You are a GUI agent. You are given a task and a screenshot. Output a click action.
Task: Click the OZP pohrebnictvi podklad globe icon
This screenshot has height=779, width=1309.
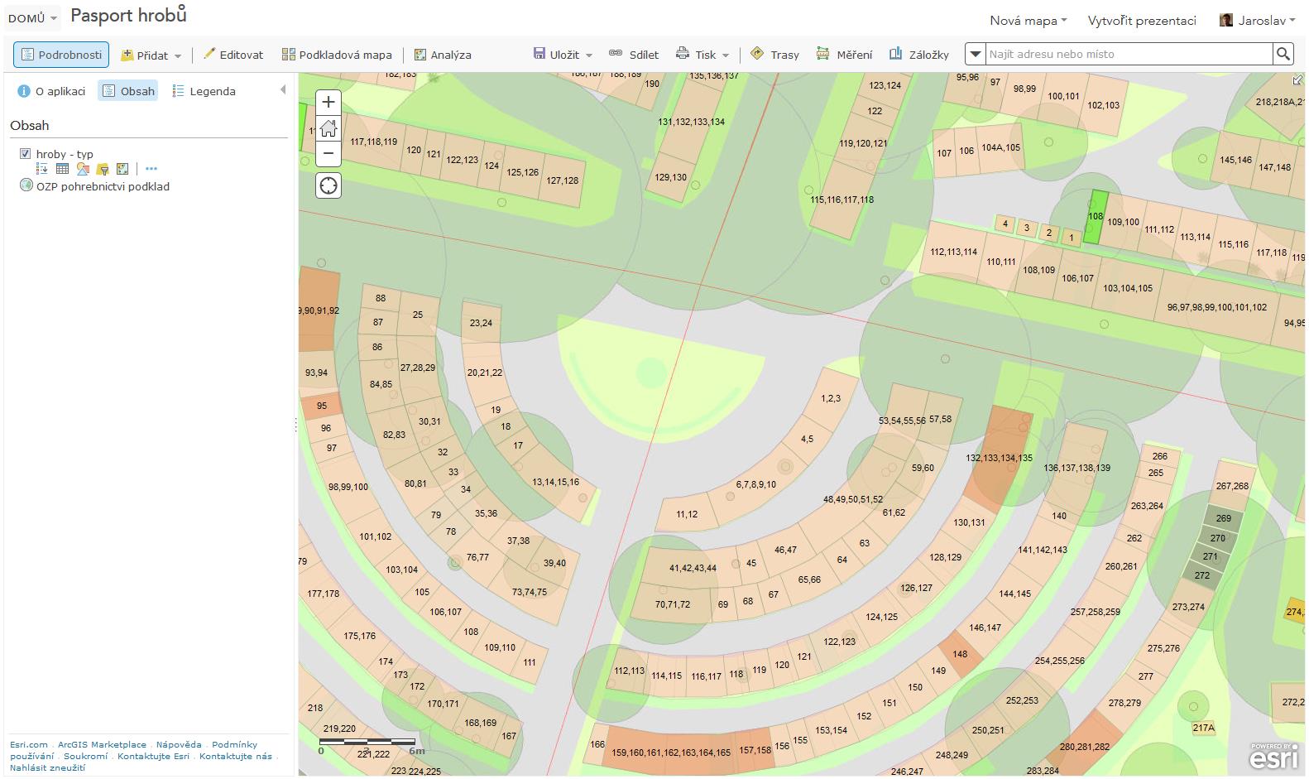(x=26, y=185)
